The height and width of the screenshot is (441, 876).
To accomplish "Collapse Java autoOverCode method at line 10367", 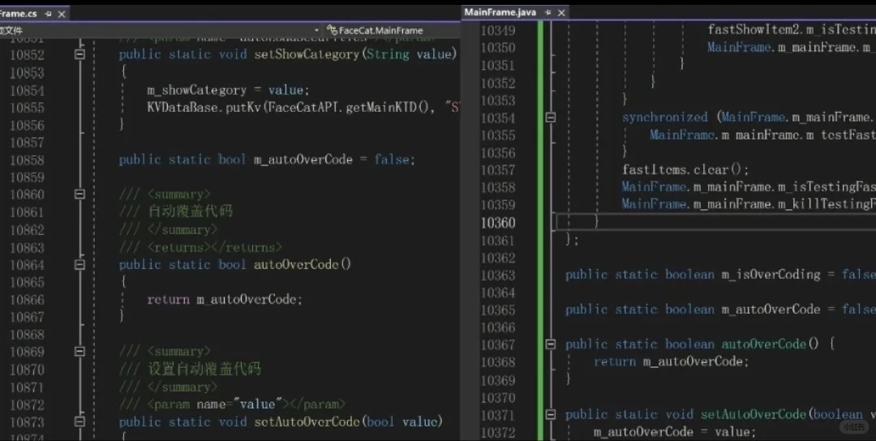I will pos(550,344).
